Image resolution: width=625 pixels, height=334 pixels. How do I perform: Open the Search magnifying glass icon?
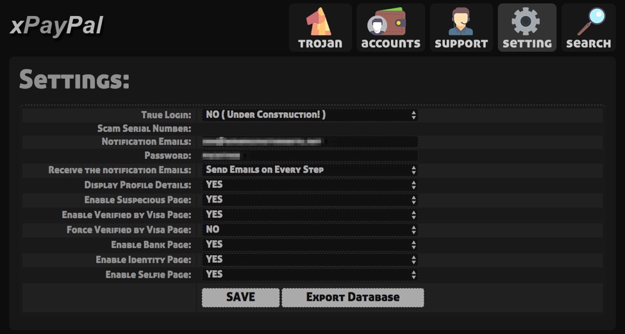(588, 28)
